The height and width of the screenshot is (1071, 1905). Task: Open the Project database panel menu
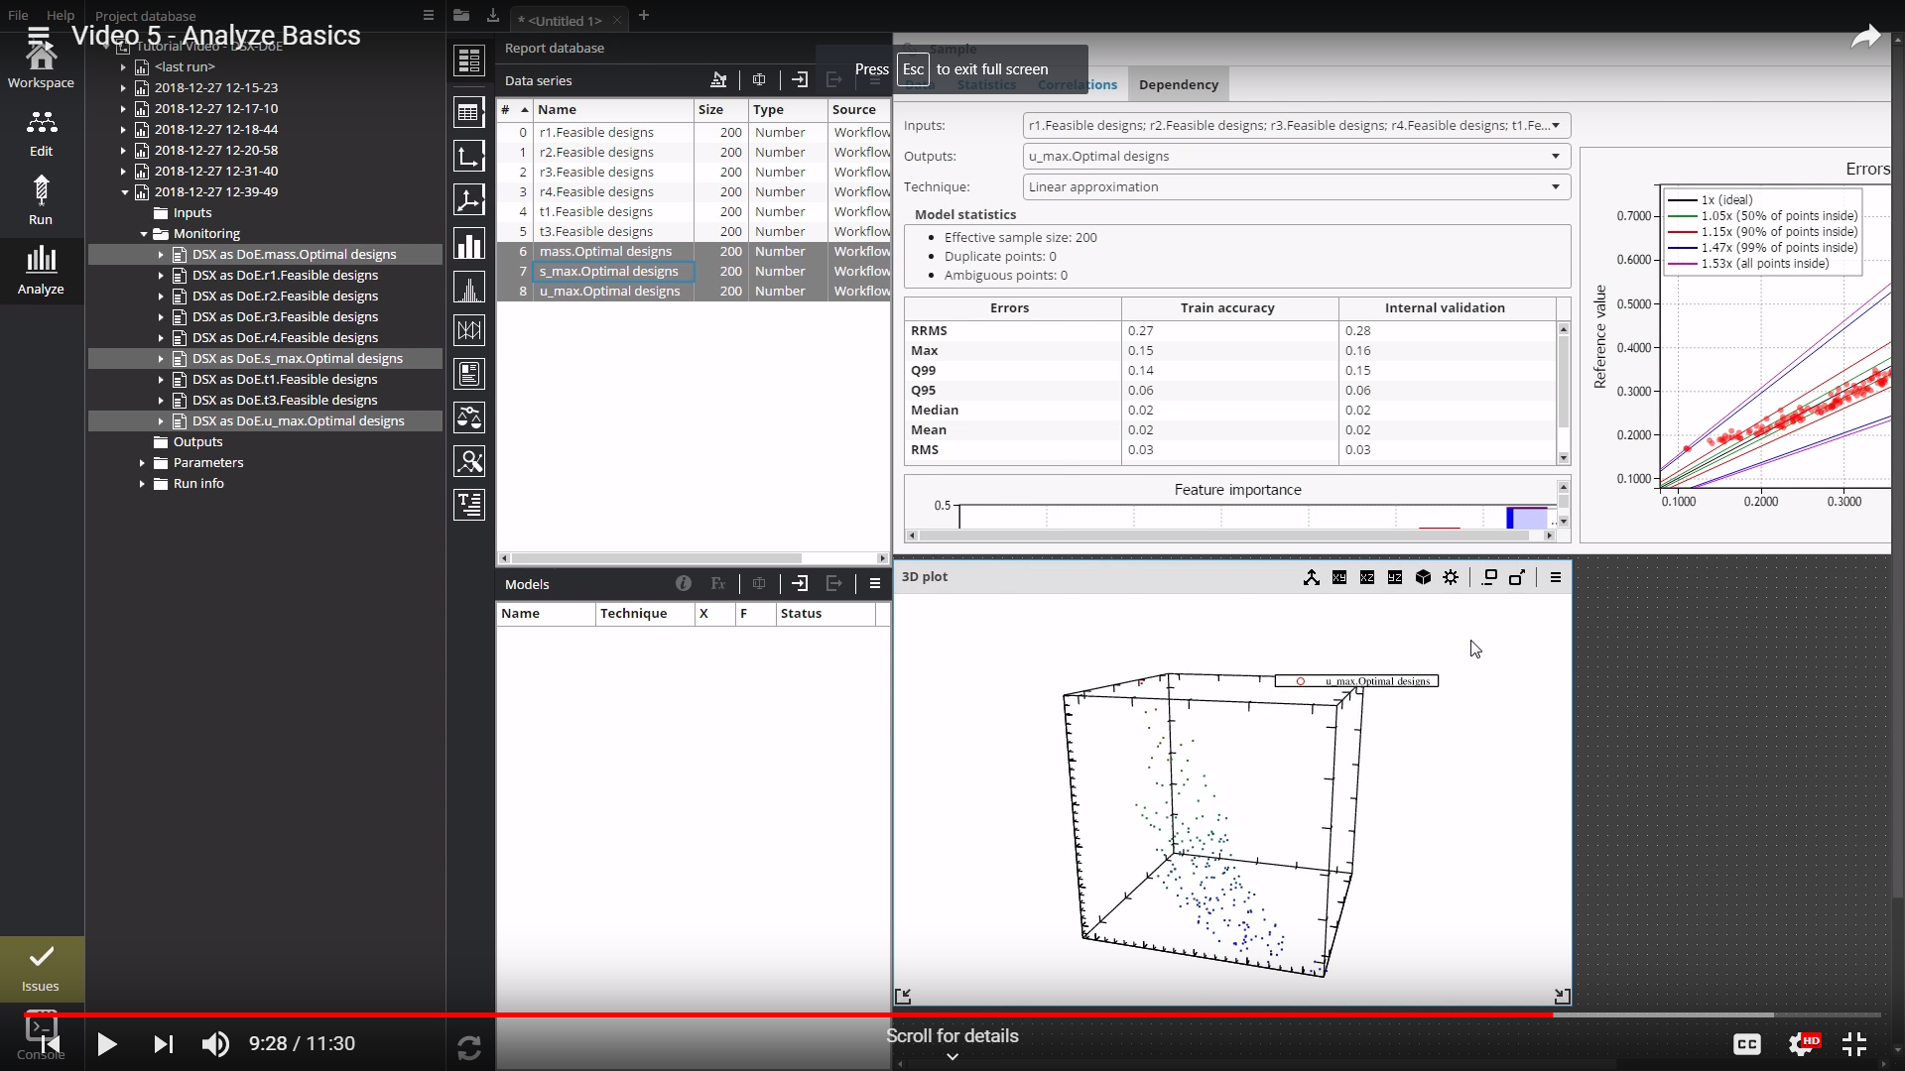click(x=429, y=15)
